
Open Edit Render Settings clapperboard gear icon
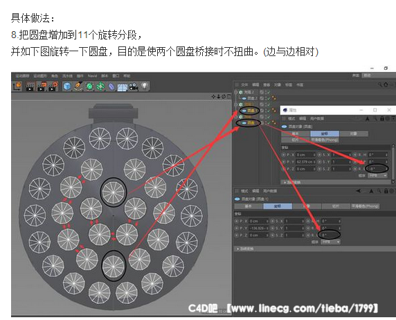53,87
